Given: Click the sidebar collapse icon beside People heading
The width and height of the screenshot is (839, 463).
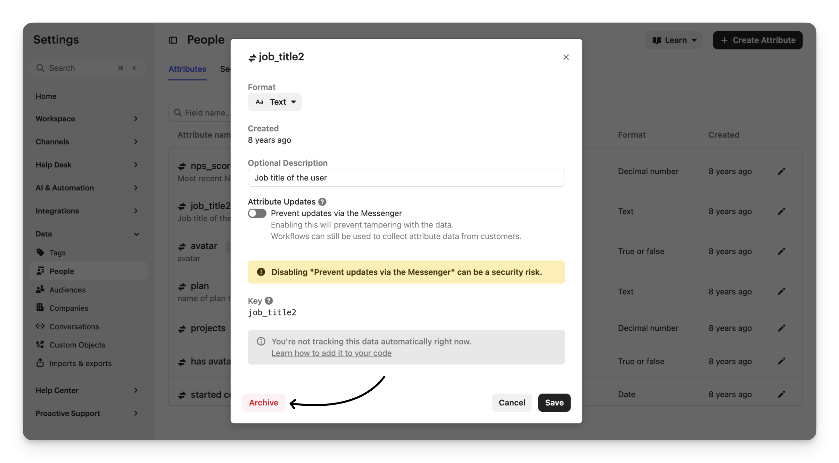Looking at the screenshot, I should 173,40.
